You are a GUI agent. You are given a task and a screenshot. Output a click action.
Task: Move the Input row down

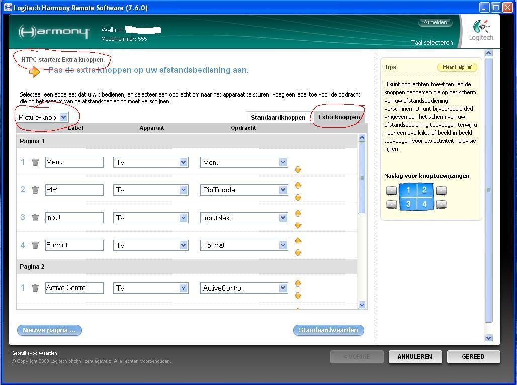coord(298,225)
